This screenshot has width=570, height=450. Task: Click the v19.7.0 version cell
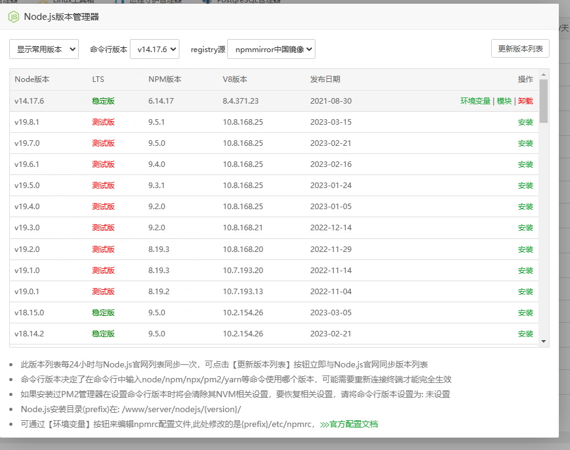27,143
